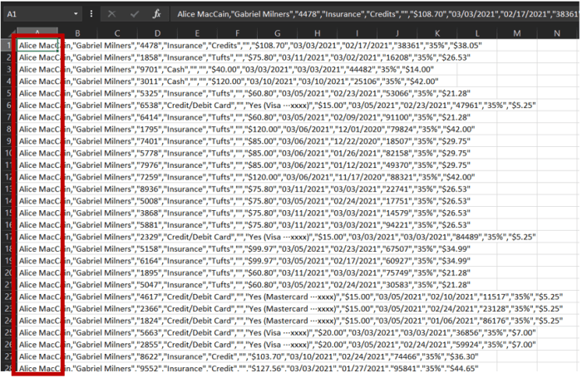Select column D header
Image resolution: width=582 pixels, height=378 pixels.
157,33
